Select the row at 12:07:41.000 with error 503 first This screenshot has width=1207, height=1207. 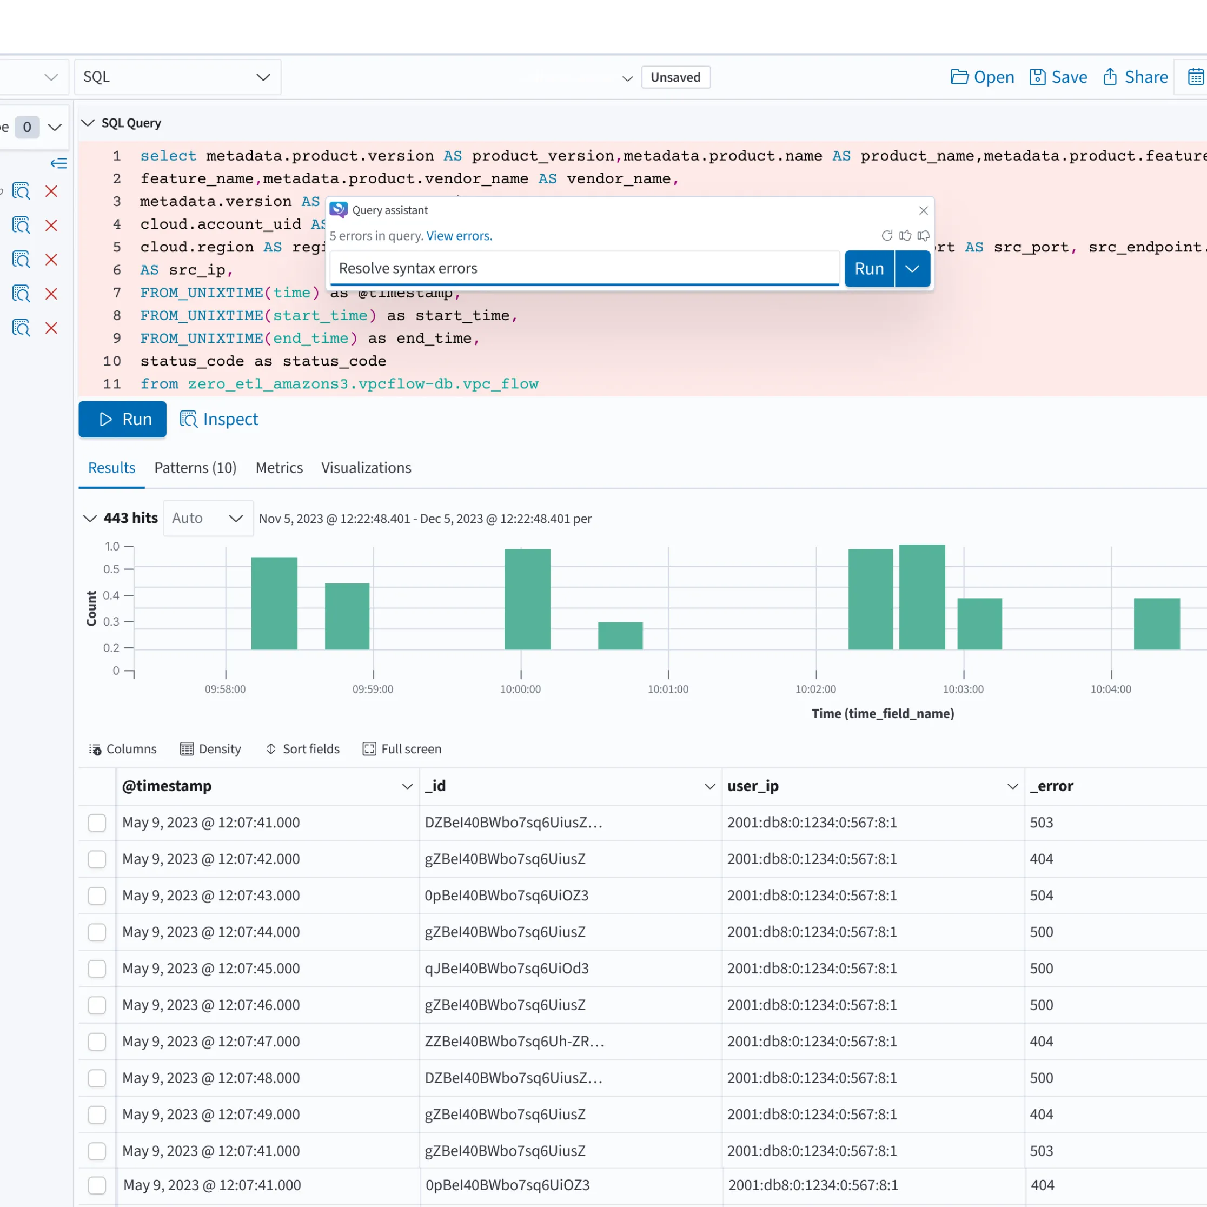click(97, 822)
